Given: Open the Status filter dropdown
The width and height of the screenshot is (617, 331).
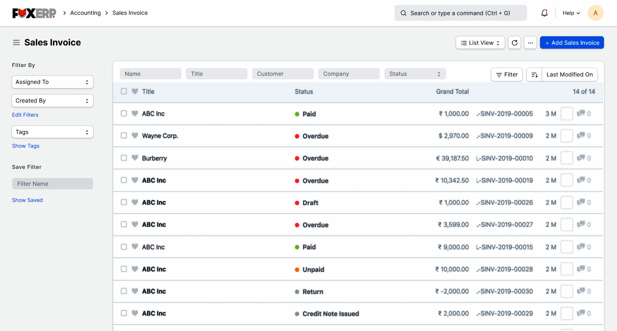Looking at the screenshot, I should click(x=415, y=74).
